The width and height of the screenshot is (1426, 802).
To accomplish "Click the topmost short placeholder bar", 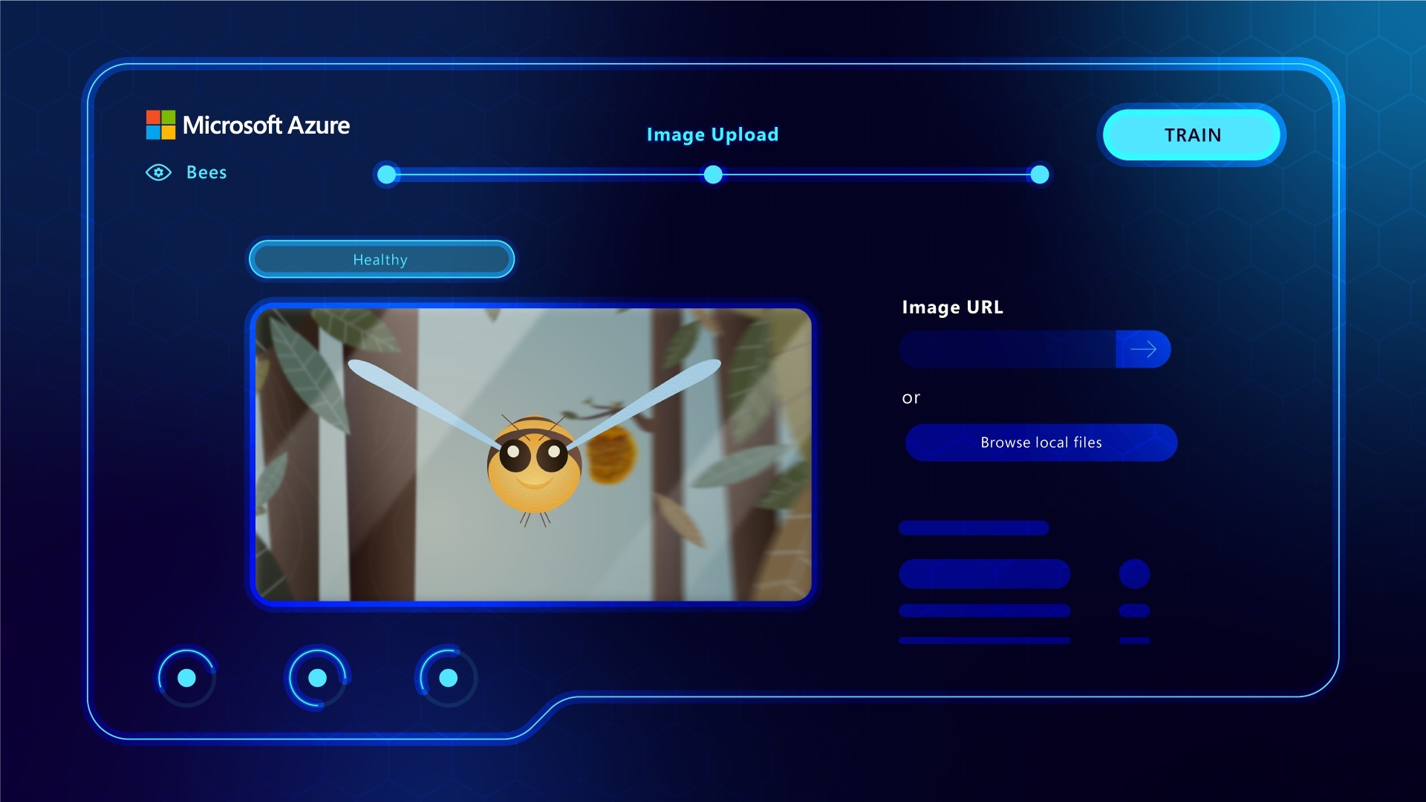I will click(974, 528).
